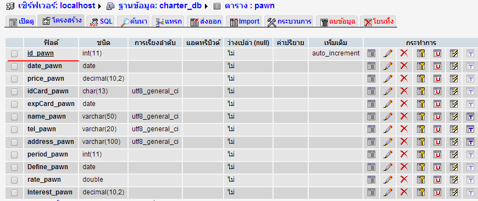Tick the Interest_pawn checkbox

(x=14, y=193)
